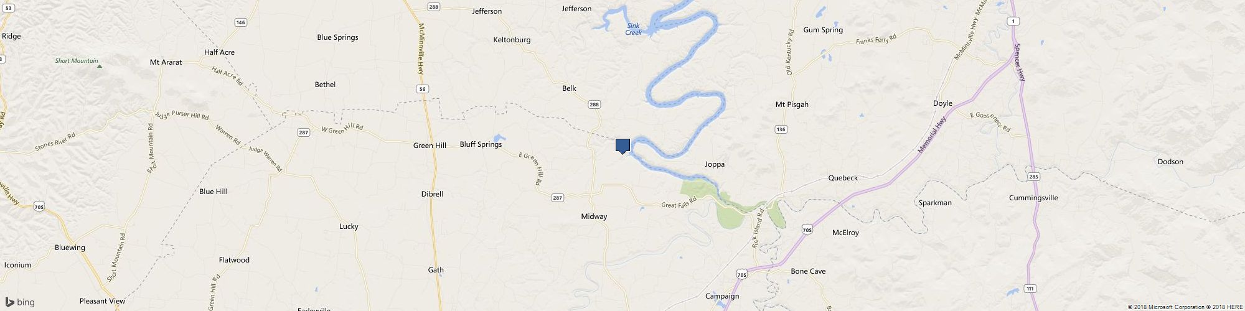
Task: Click the Bing logo
Action: pos(20,302)
